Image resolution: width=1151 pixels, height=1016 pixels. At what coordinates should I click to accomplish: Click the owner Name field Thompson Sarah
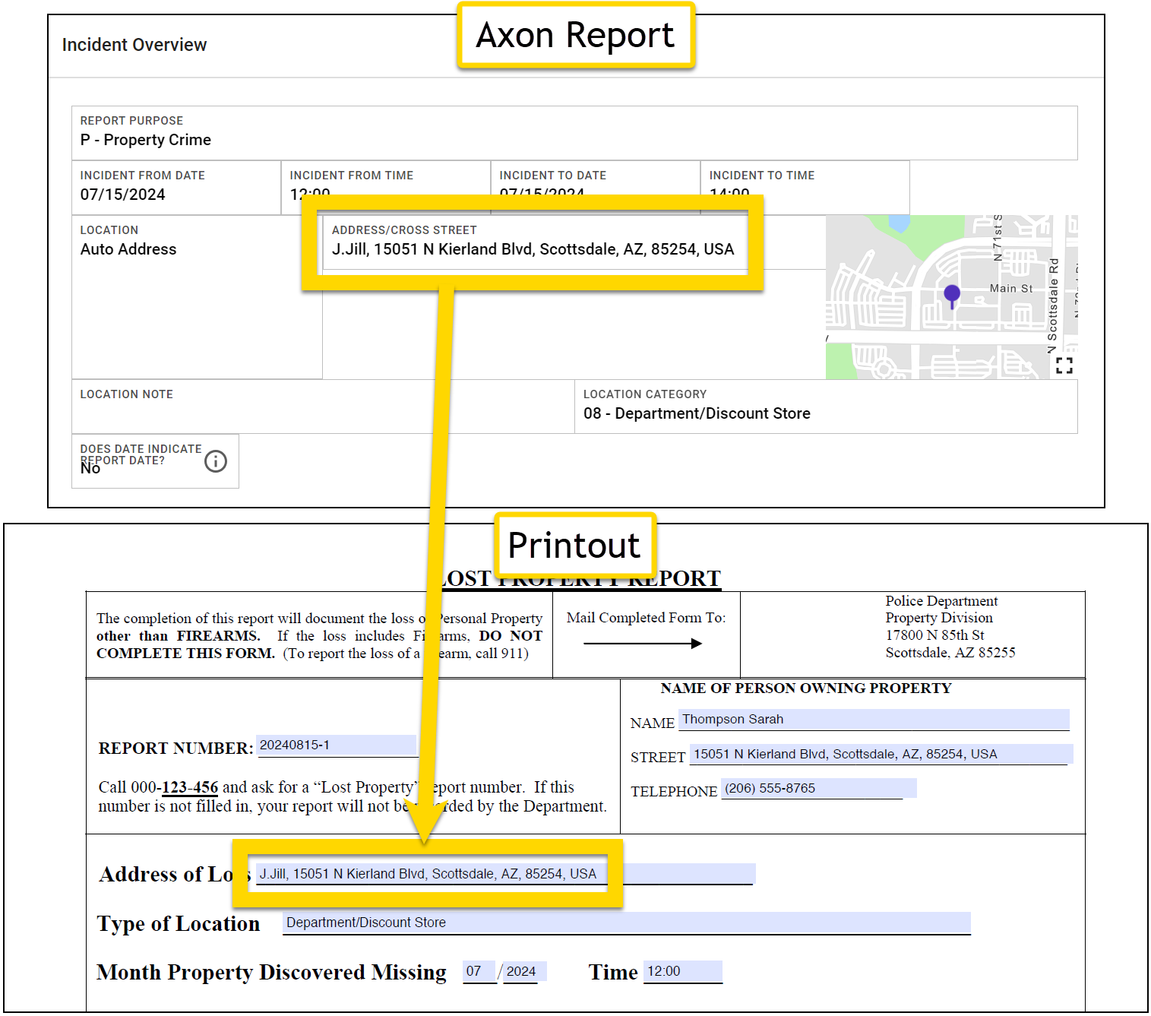pos(873,720)
